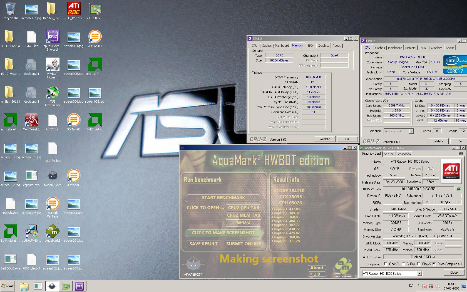Click OK in memory CPU-Z window
This screenshot has width=467, height=292.
point(347,139)
